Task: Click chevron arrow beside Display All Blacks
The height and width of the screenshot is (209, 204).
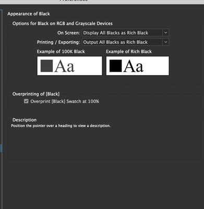Action: click(166, 33)
